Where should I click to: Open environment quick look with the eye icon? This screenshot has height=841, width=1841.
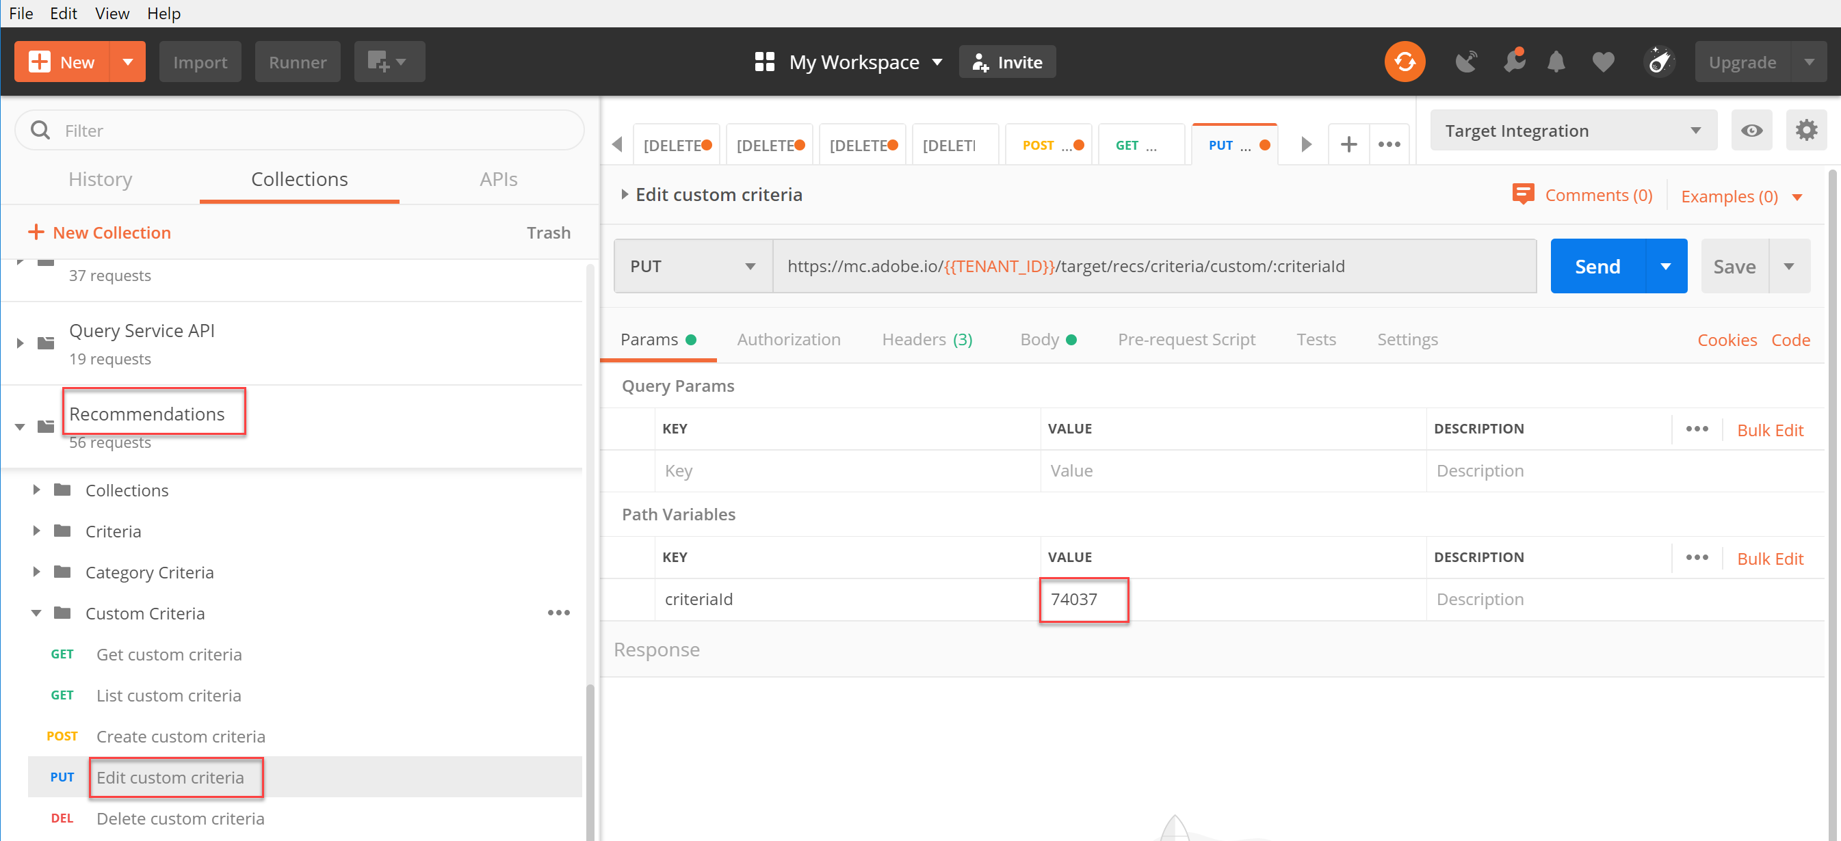point(1751,130)
